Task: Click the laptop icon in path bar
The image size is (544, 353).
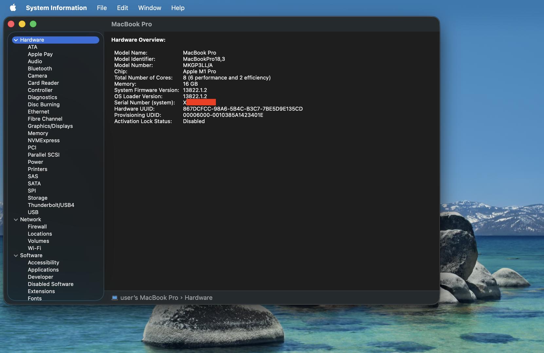Action: pos(115,298)
